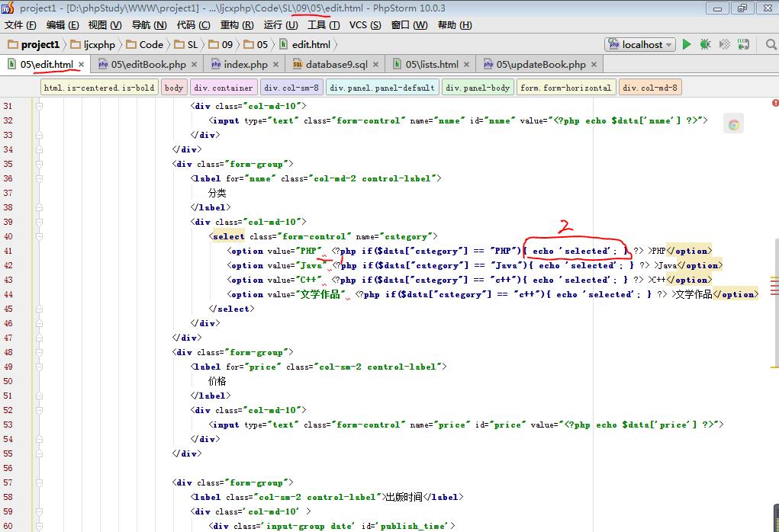
Task: Select html.is-centered.is-bold breadcrumb
Action: pos(99,88)
